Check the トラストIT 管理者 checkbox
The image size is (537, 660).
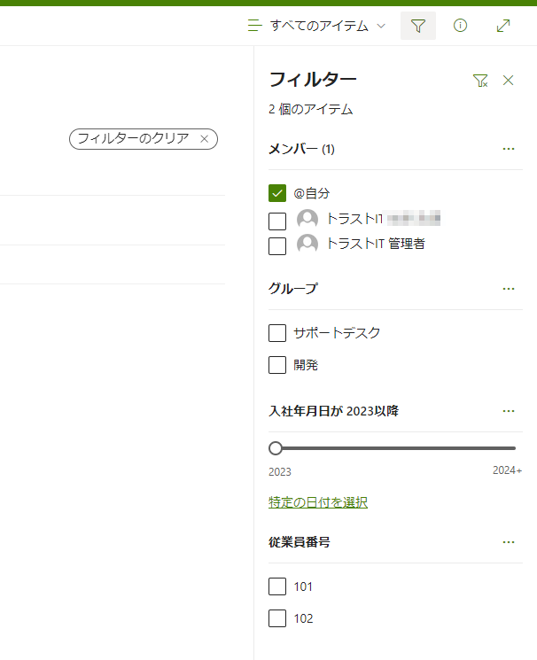coord(277,245)
